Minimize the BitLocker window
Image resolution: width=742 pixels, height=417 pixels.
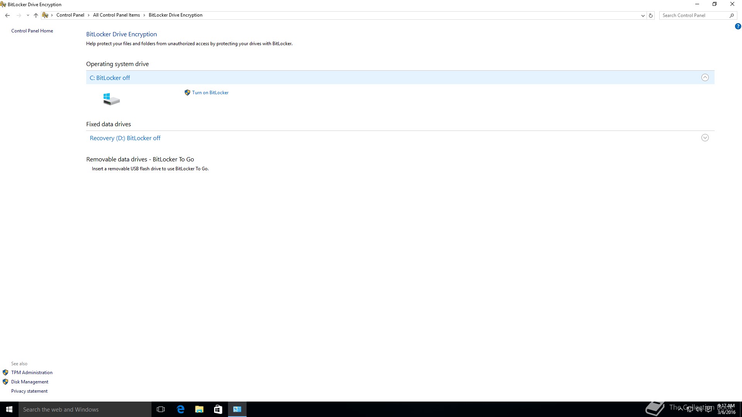(697, 4)
